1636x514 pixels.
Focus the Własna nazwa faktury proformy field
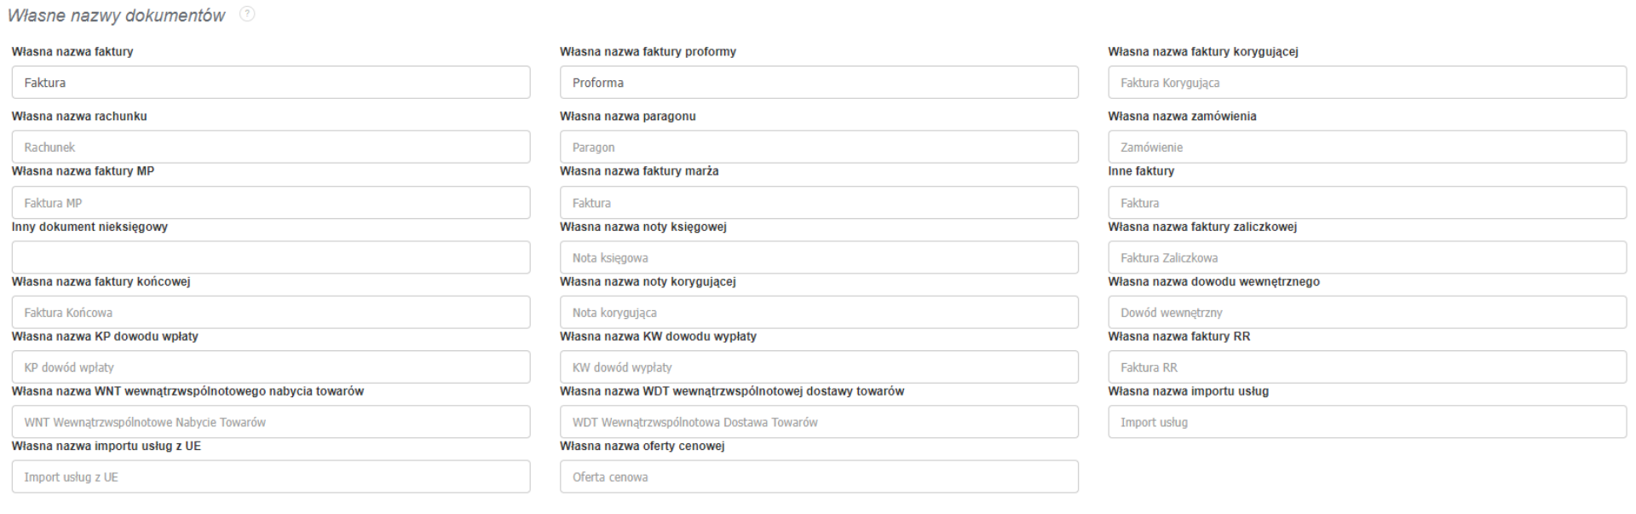[818, 83]
